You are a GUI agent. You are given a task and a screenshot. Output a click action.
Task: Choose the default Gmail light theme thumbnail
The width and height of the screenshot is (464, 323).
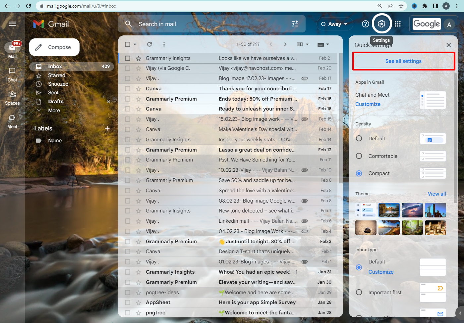pyautogui.click(x=366, y=210)
